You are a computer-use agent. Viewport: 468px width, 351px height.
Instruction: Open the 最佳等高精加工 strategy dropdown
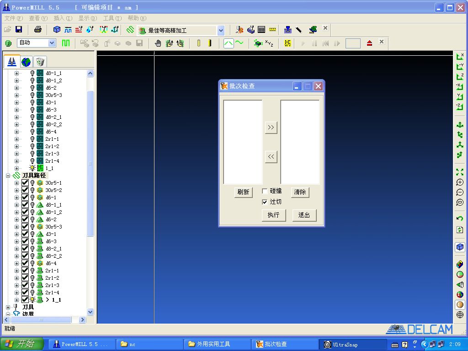pyautogui.click(x=221, y=30)
